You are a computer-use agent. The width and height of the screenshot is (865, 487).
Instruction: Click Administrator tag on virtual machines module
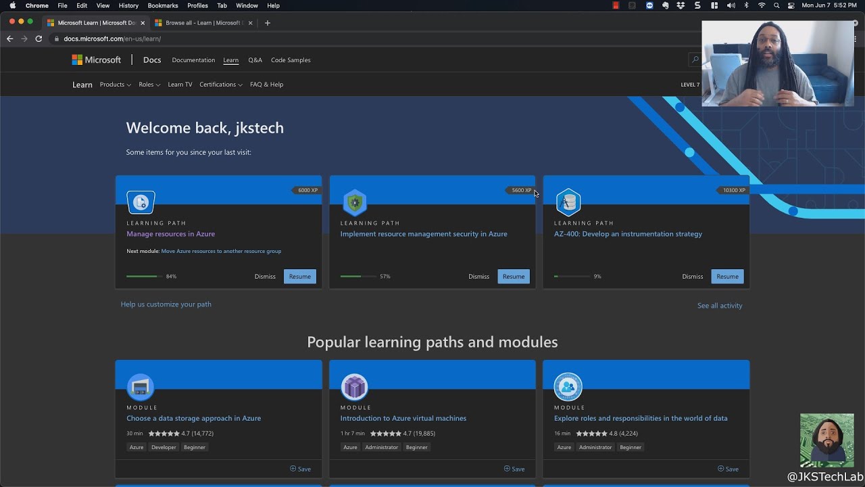pyautogui.click(x=382, y=447)
